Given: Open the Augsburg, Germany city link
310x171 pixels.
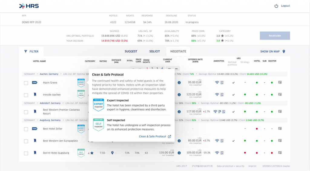Looking at the screenshot, I should tap(50, 120).
